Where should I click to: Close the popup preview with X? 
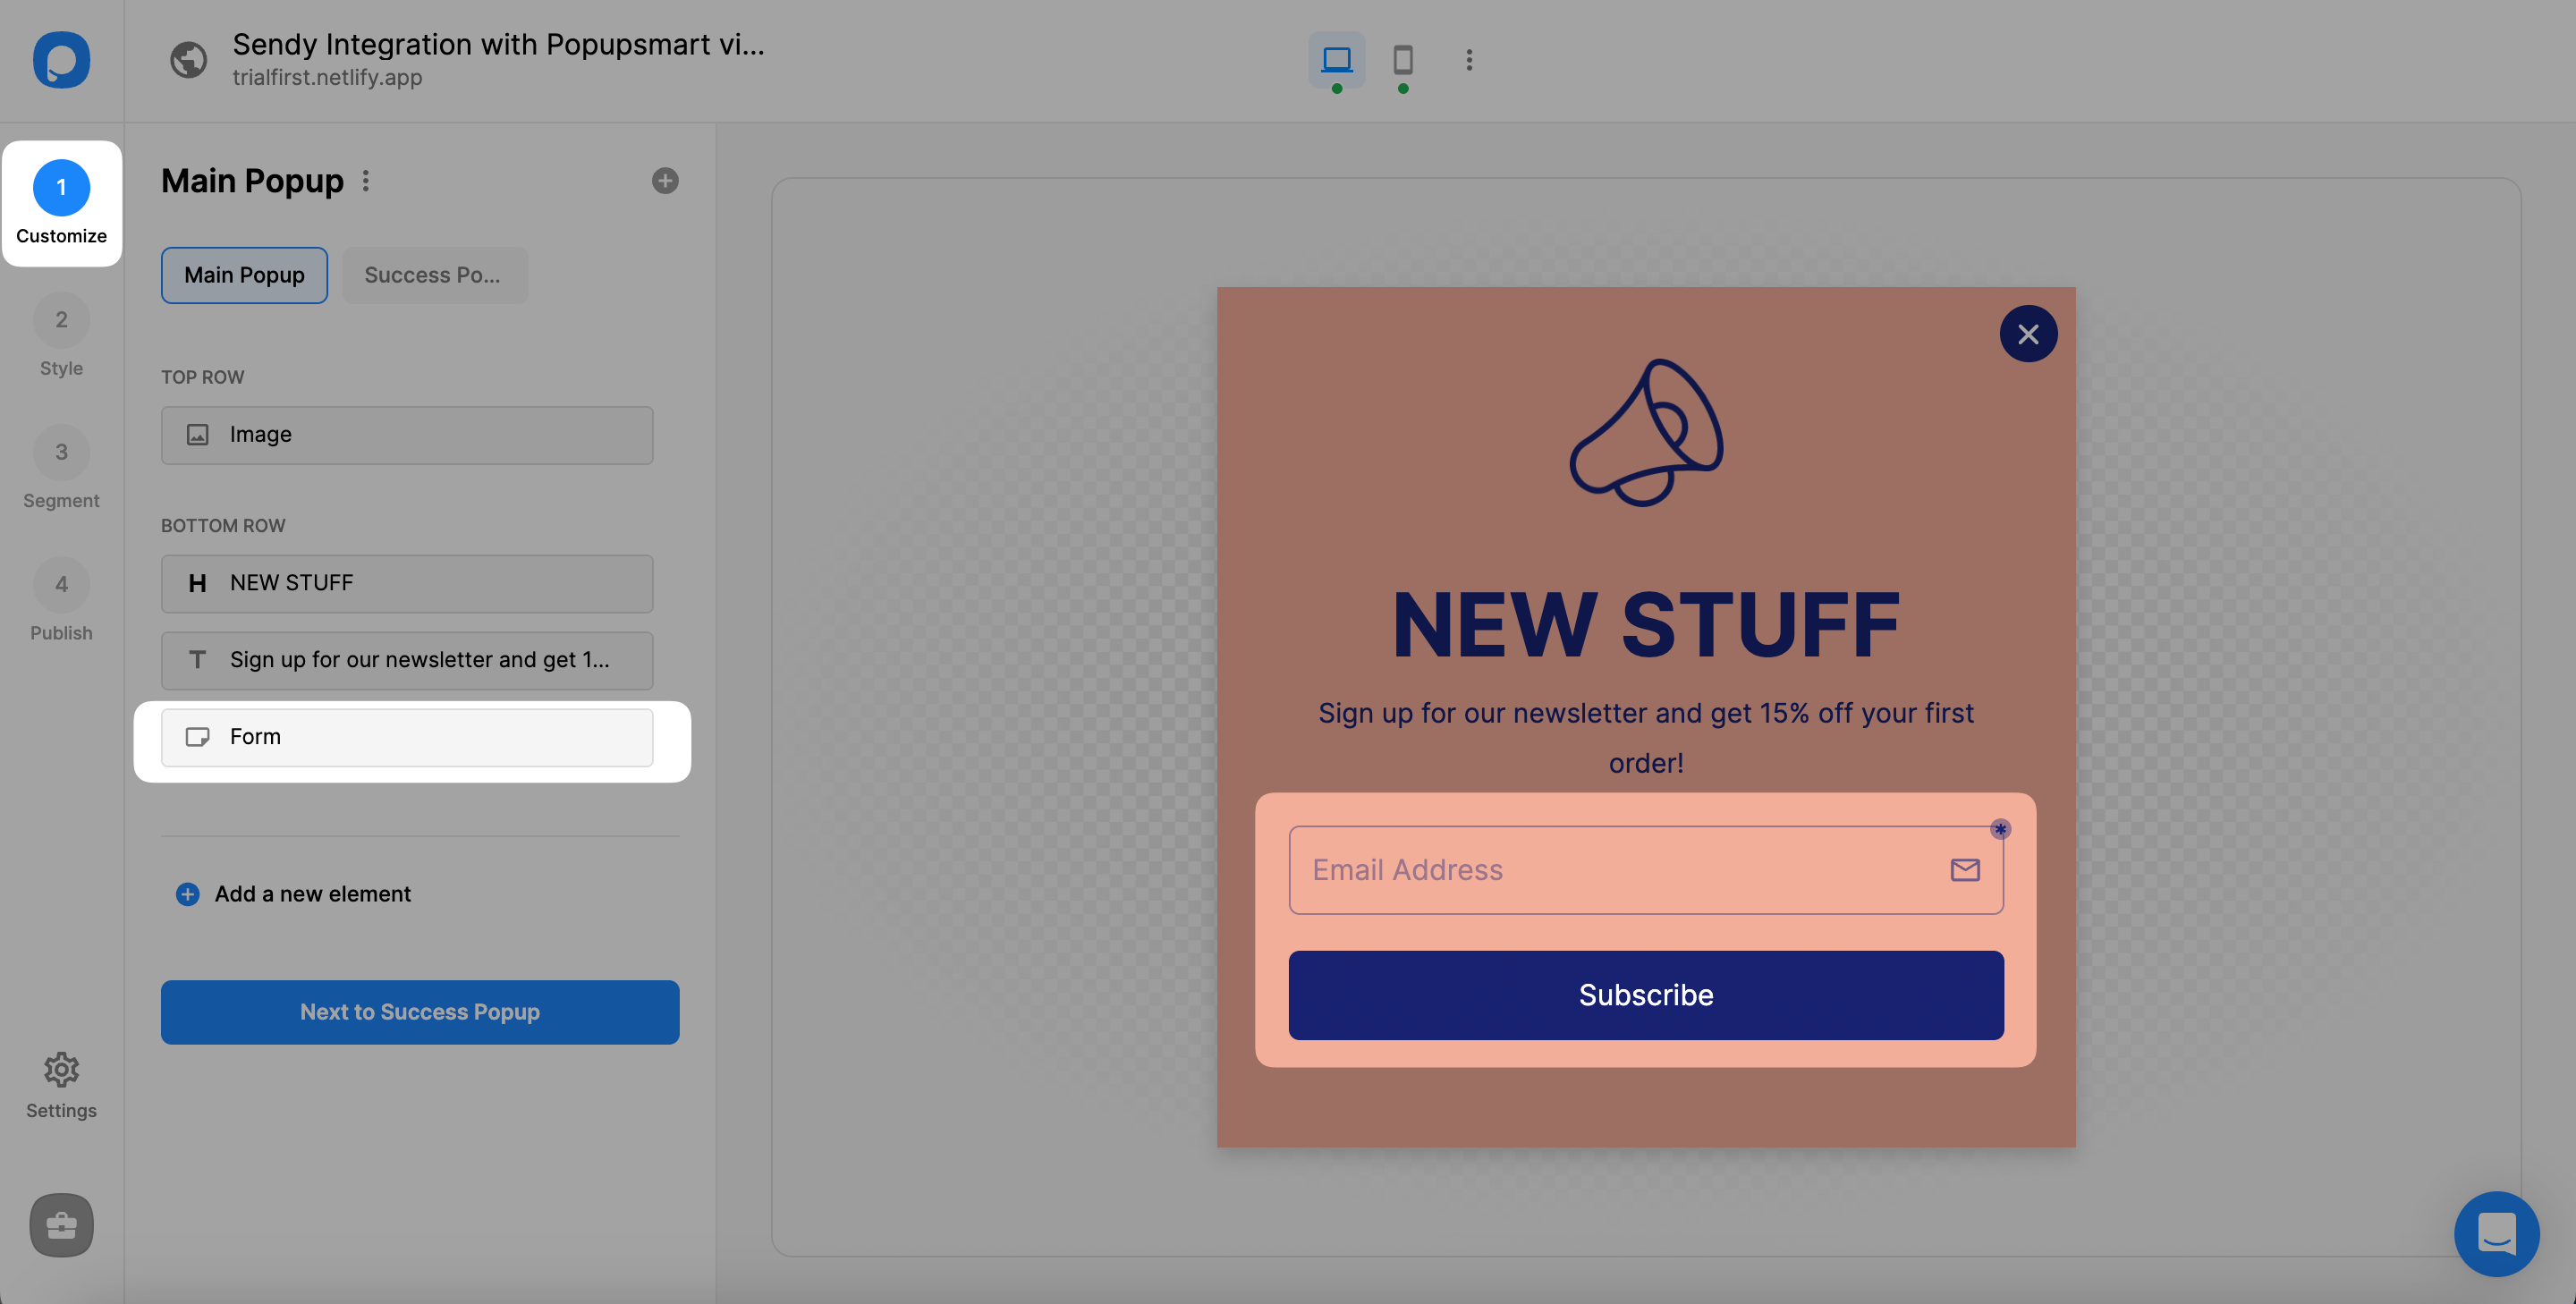click(2027, 334)
